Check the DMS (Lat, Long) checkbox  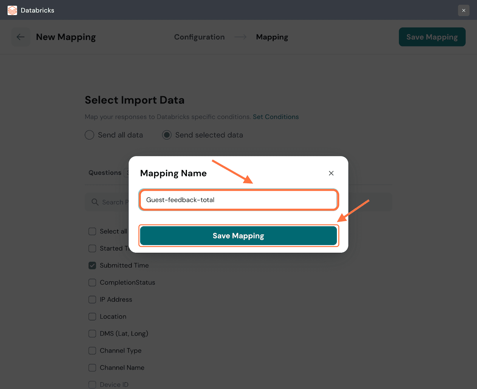[92, 334]
